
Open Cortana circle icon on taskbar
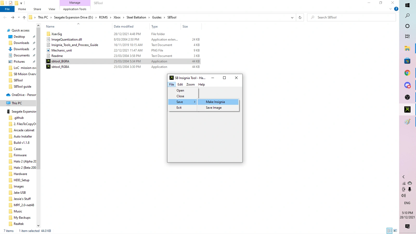pyautogui.click(x=407, y=26)
